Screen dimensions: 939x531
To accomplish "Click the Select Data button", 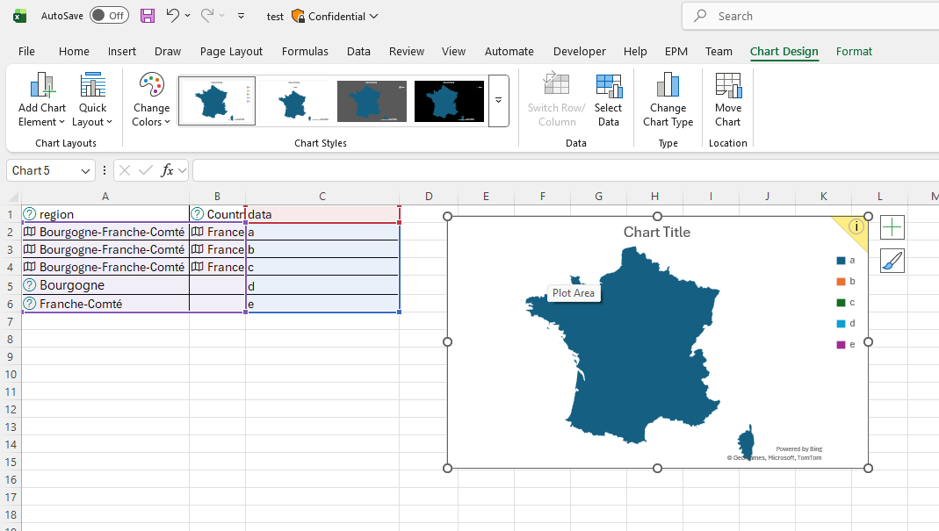I will tap(608, 100).
